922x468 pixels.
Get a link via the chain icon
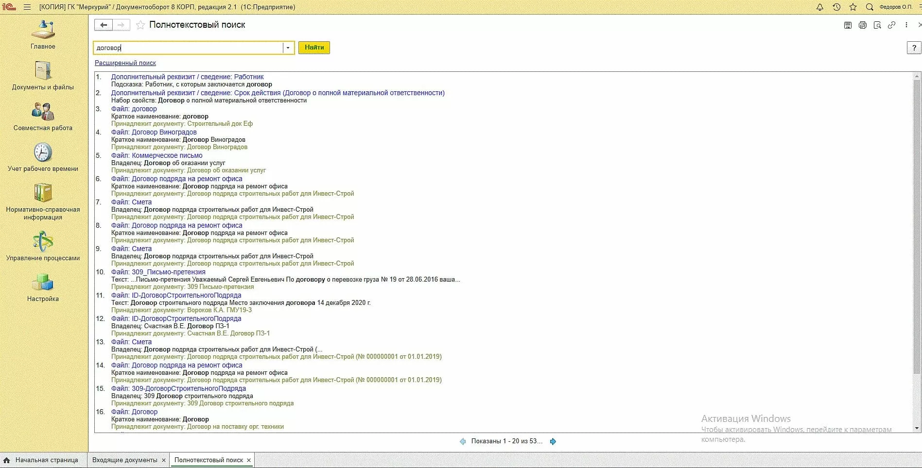tap(891, 25)
